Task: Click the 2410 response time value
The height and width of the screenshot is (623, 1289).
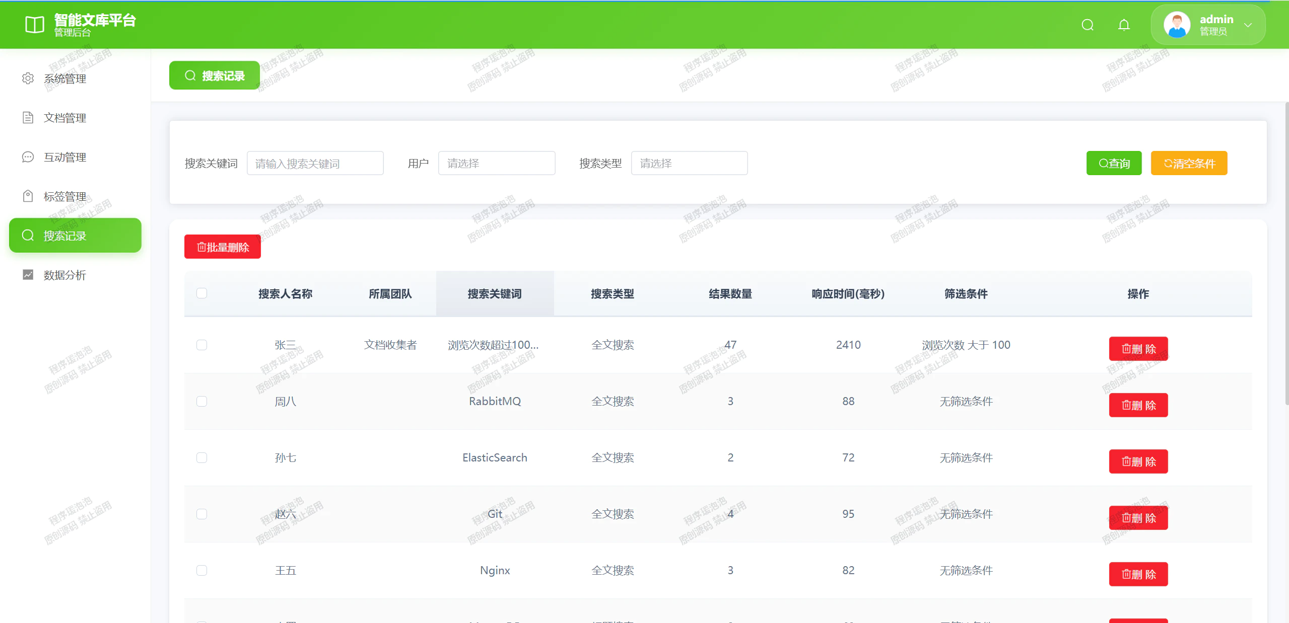Action: [x=848, y=345]
